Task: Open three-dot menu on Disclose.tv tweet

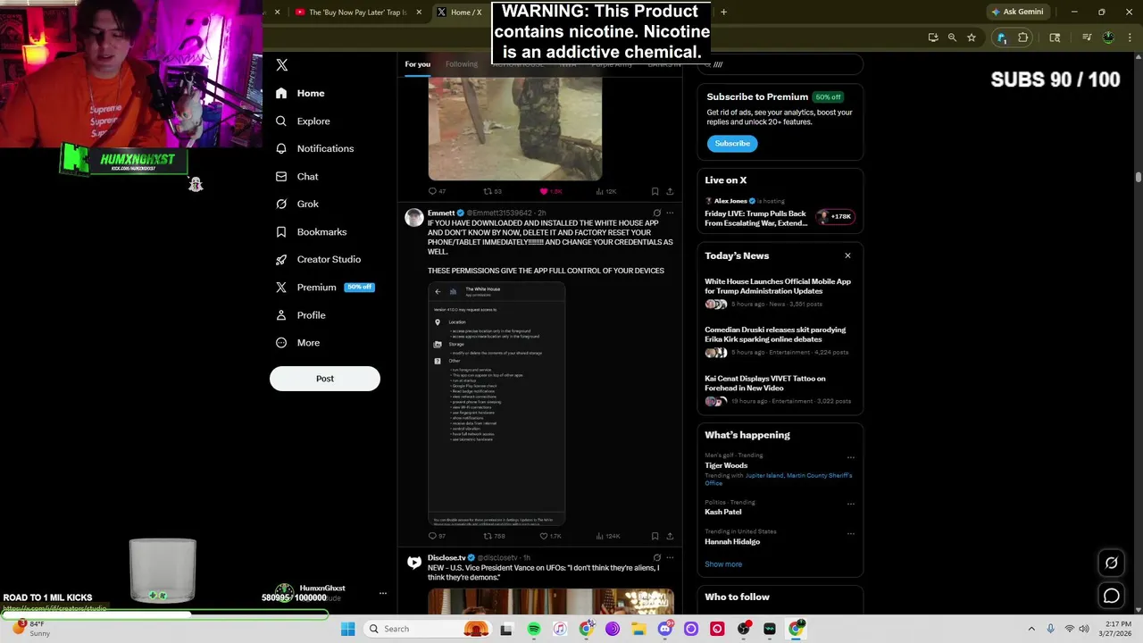Action: 670,557
